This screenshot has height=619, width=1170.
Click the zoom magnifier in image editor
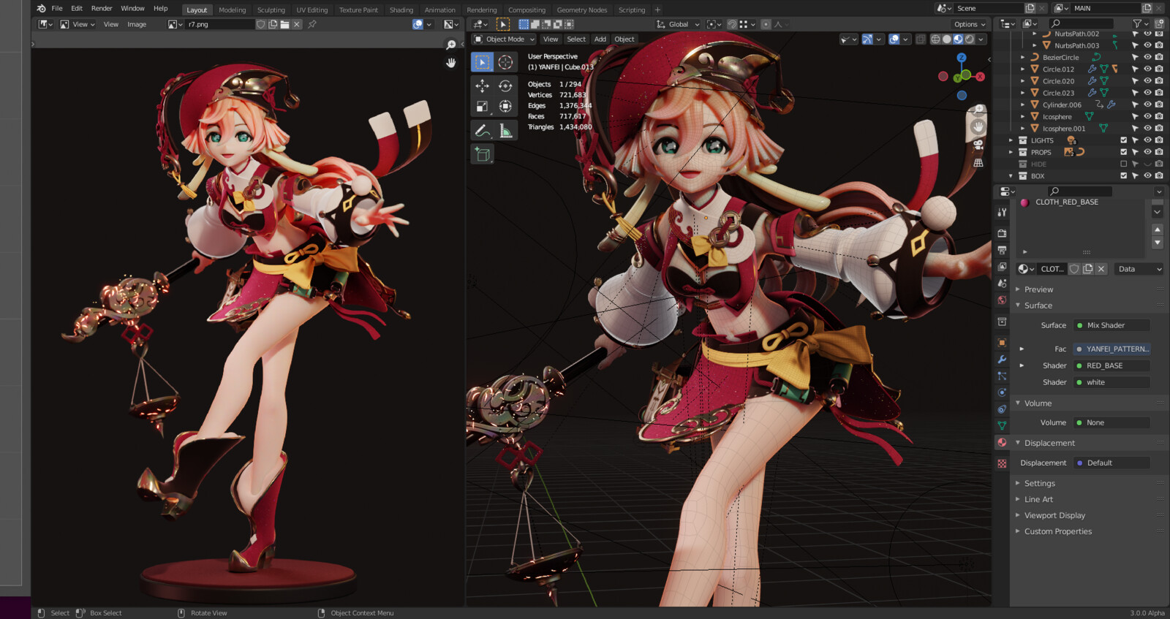point(451,45)
